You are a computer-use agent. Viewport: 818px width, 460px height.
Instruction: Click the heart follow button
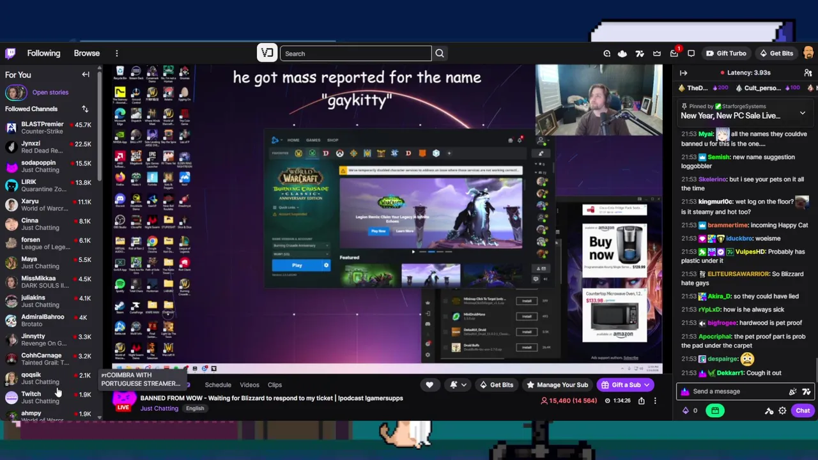pos(429,385)
